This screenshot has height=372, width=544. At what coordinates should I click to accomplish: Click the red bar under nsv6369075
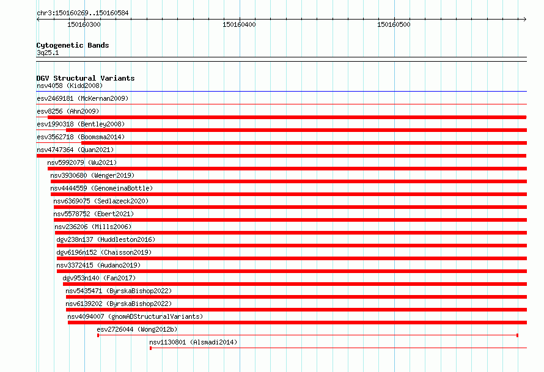click(x=290, y=207)
